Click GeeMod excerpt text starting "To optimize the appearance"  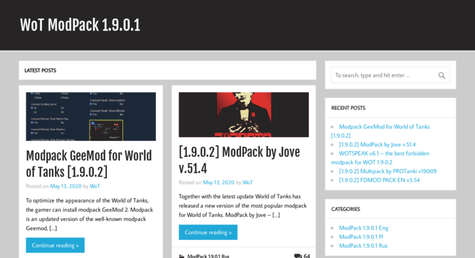89,214
